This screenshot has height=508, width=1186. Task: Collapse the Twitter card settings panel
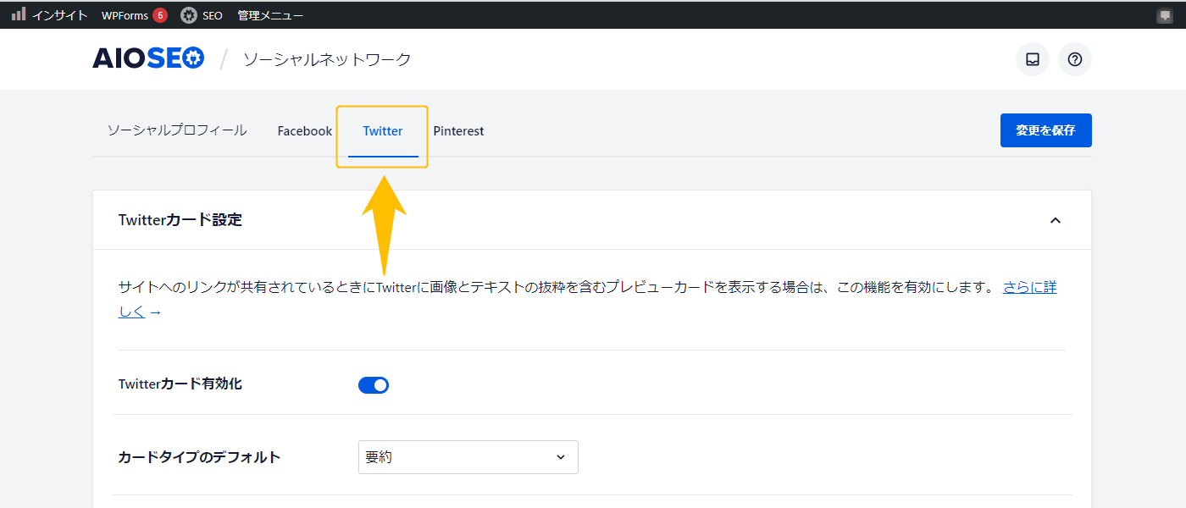coord(1056,220)
